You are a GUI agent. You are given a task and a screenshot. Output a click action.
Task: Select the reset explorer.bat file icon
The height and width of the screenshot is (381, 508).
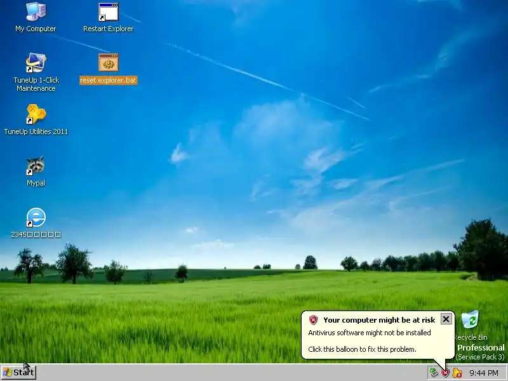click(x=108, y=62)
